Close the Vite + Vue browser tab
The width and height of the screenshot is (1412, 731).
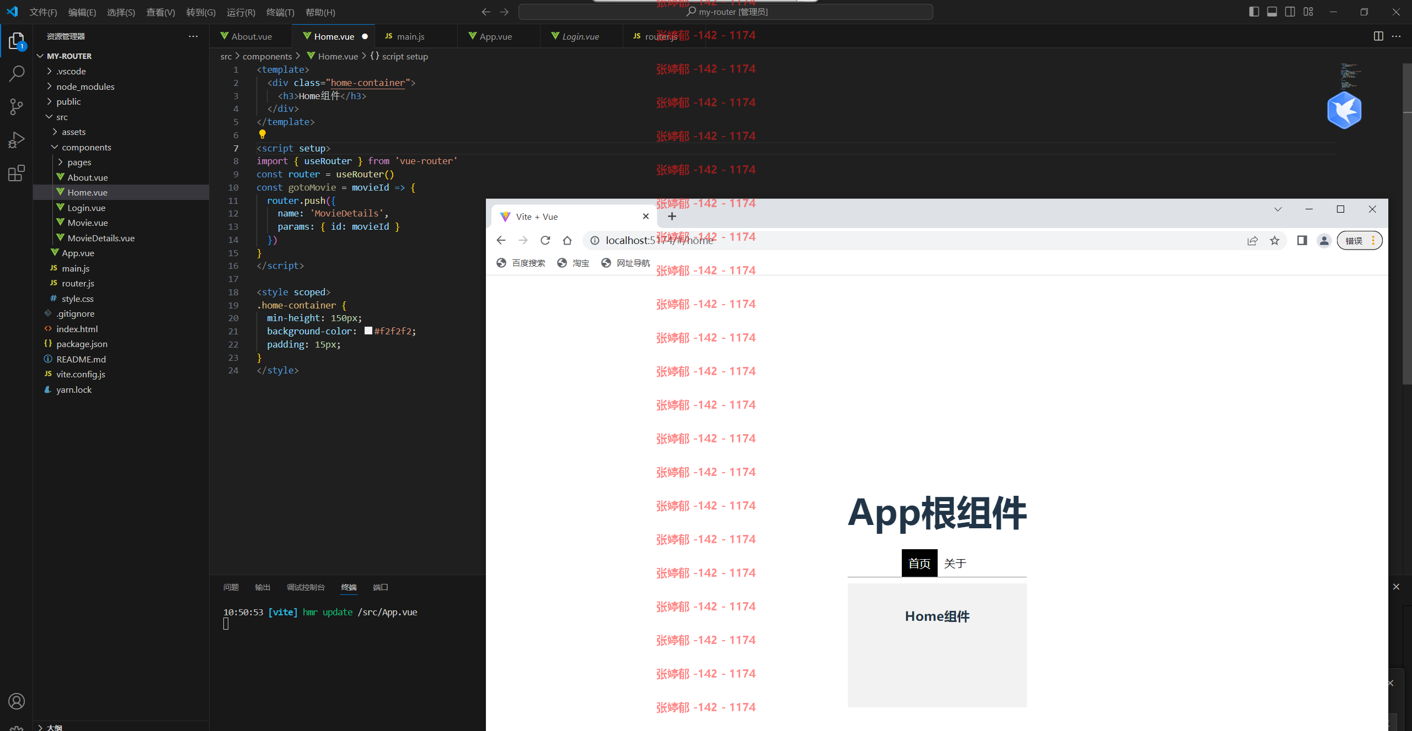pyautogui.click(x=646, y=216)
